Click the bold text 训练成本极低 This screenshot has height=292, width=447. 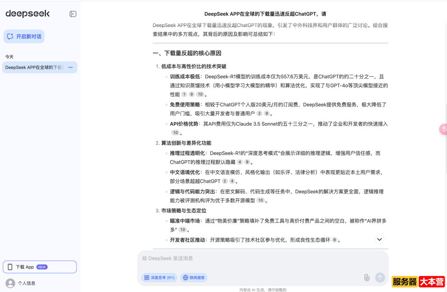(x=185, y=77)
